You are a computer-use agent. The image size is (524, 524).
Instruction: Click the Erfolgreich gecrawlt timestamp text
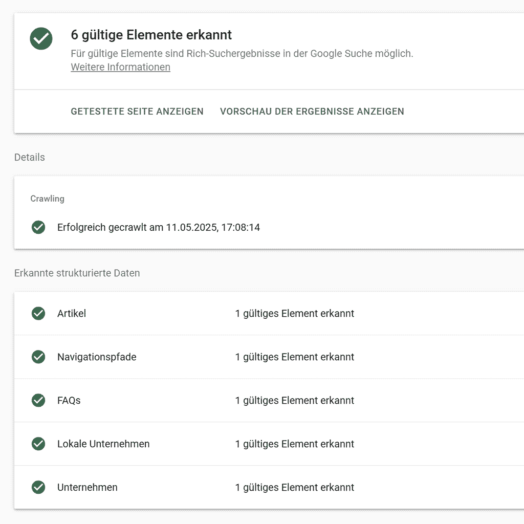(159, 227)
